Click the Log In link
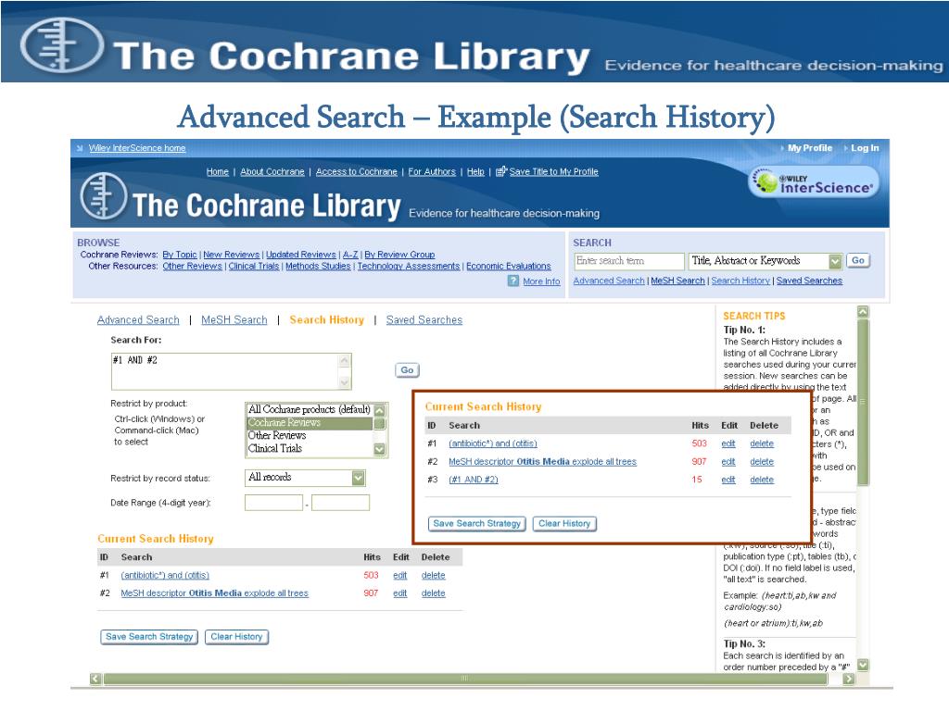The image size is (949, 711). (865, 148)
